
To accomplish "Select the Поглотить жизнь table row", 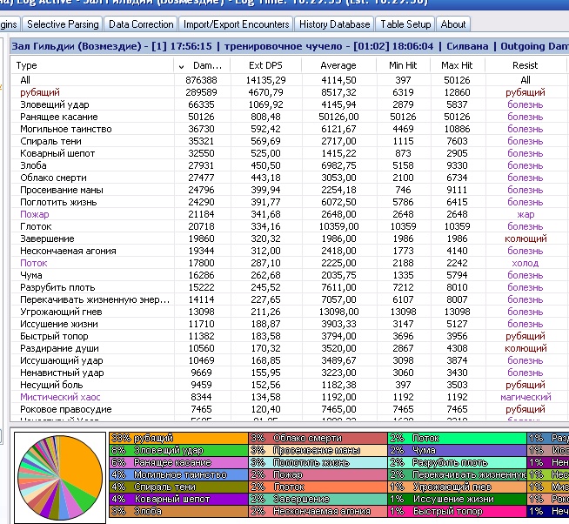I will click(x=289, y=202).
